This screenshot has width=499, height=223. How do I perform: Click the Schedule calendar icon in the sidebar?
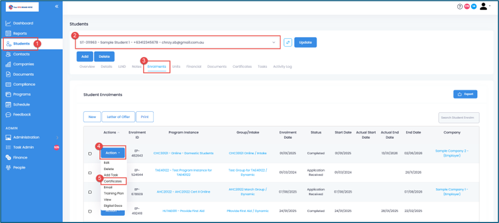8,104
